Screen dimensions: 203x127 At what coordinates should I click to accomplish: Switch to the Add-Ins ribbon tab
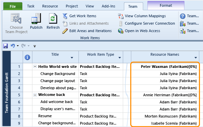tap(108, 6)
